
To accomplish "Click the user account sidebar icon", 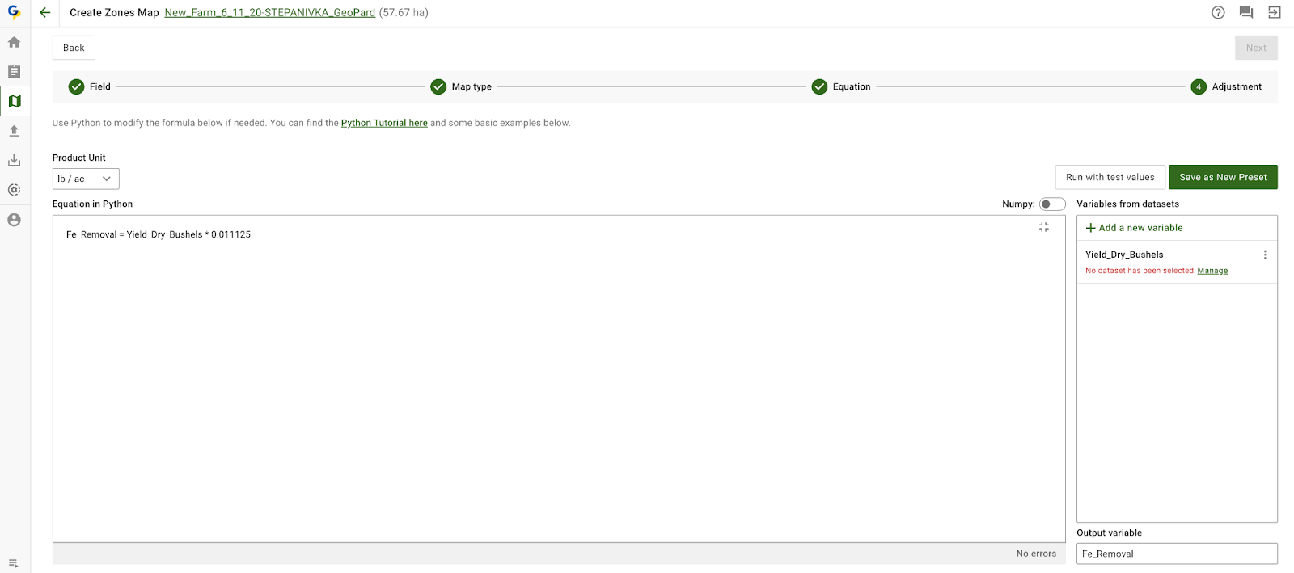I will 14,220.
